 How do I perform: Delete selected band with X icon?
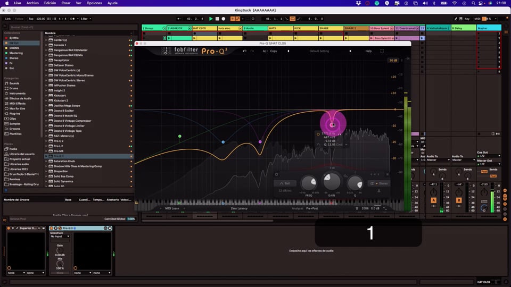coord(387,174)
